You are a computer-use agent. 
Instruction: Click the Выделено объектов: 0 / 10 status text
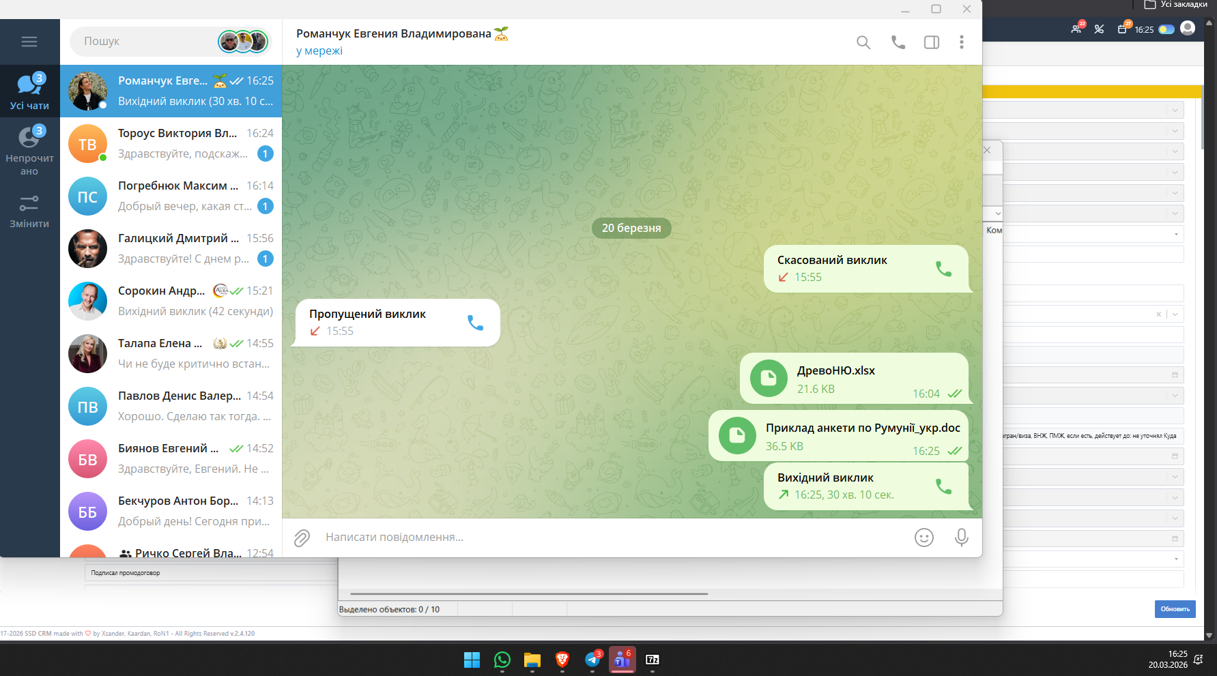click(390, 610)
